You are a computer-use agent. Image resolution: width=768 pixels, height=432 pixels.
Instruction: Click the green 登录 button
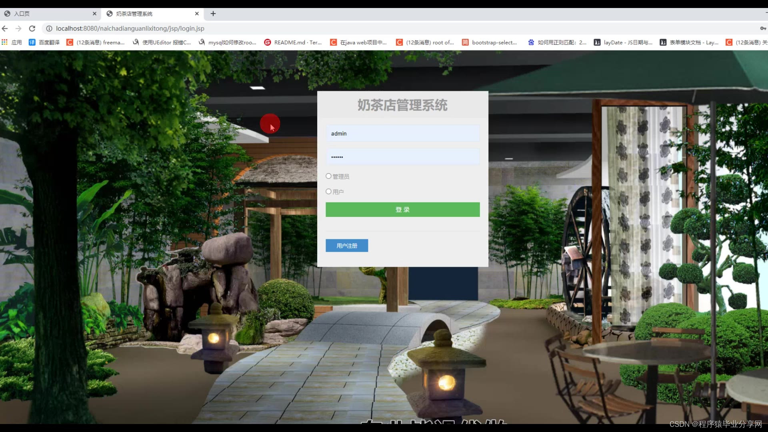point(402,210)
